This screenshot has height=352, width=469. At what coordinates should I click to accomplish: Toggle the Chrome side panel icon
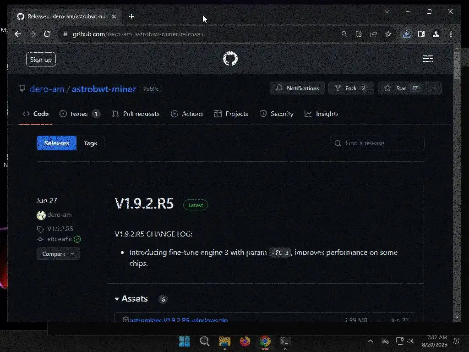[x=421, y=34]
